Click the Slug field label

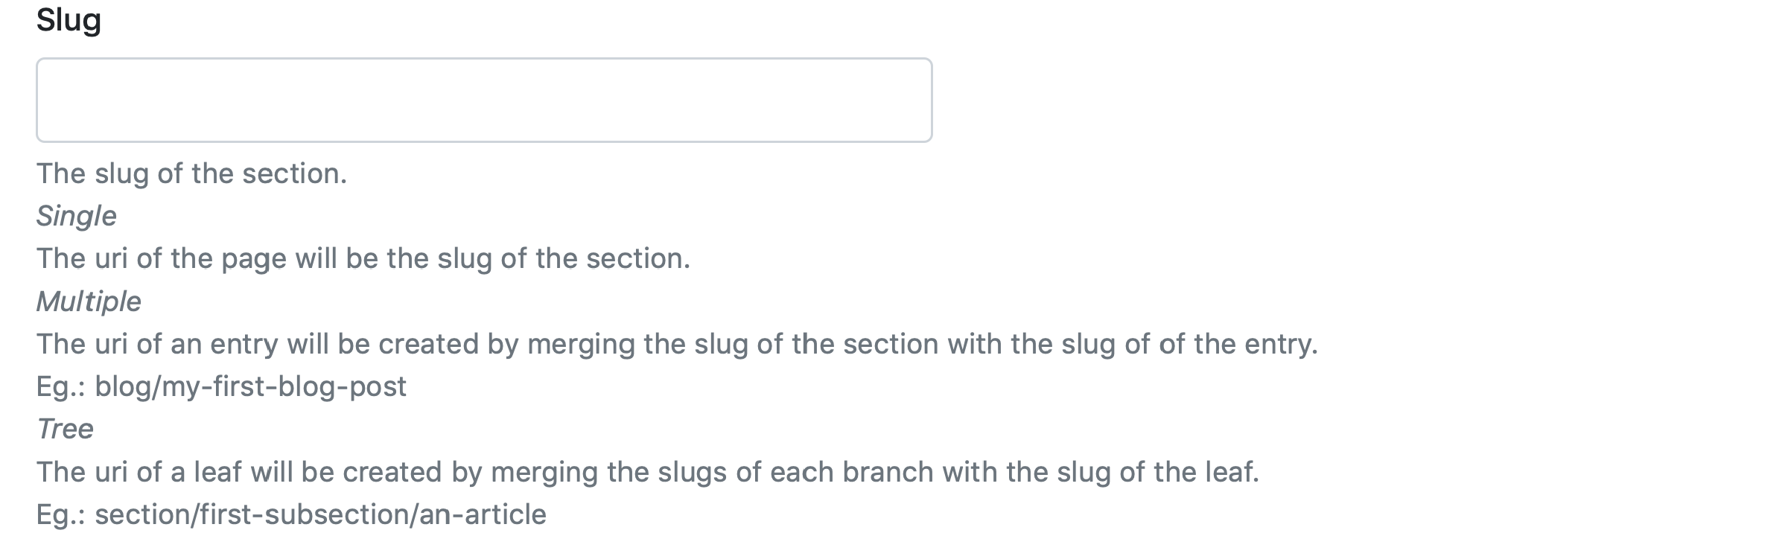click(69, 20)
